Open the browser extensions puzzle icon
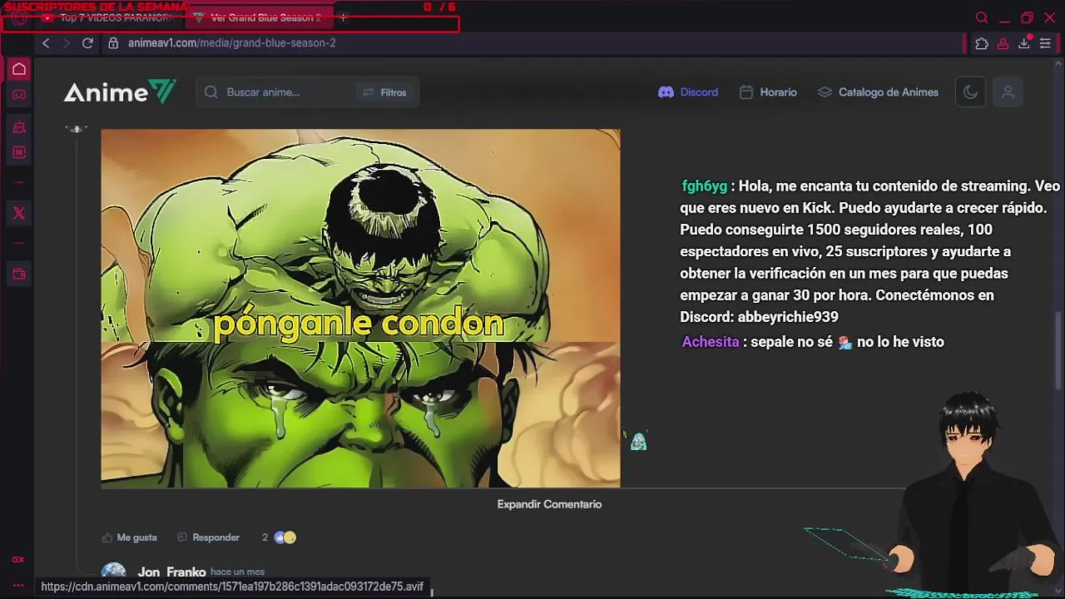The image size is (1065, 599). pyautogui.click(x=982, y=43)
